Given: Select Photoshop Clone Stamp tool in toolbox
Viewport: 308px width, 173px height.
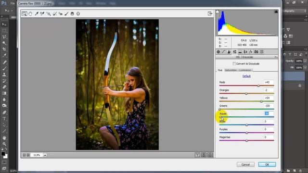Looking at the screenshot, I should coord(4,74).
